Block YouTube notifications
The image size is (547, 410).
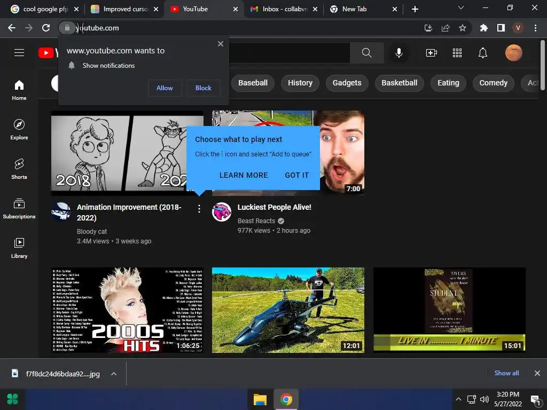204,88
